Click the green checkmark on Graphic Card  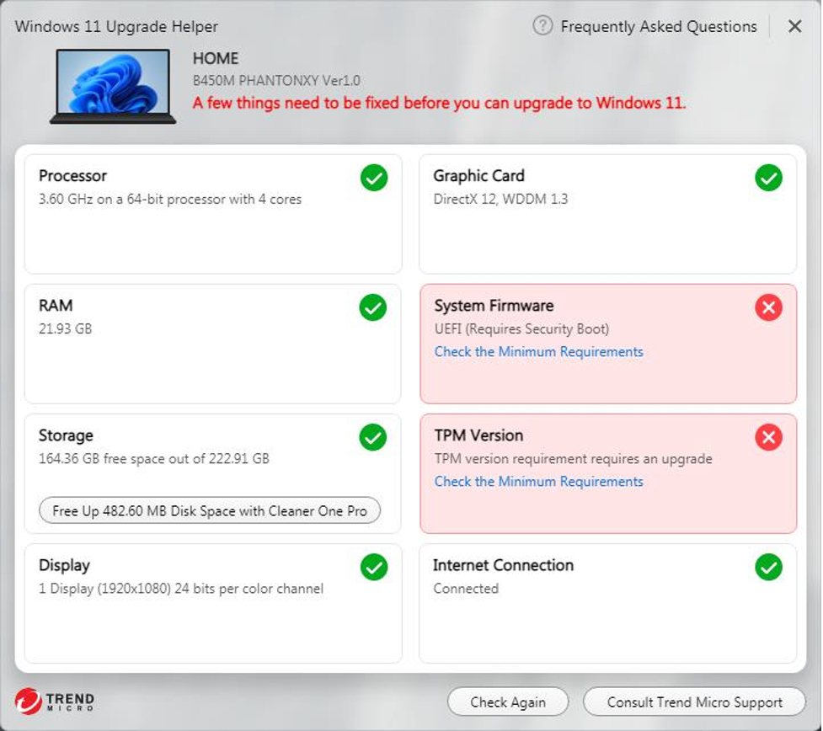click(x=768, y=178)
